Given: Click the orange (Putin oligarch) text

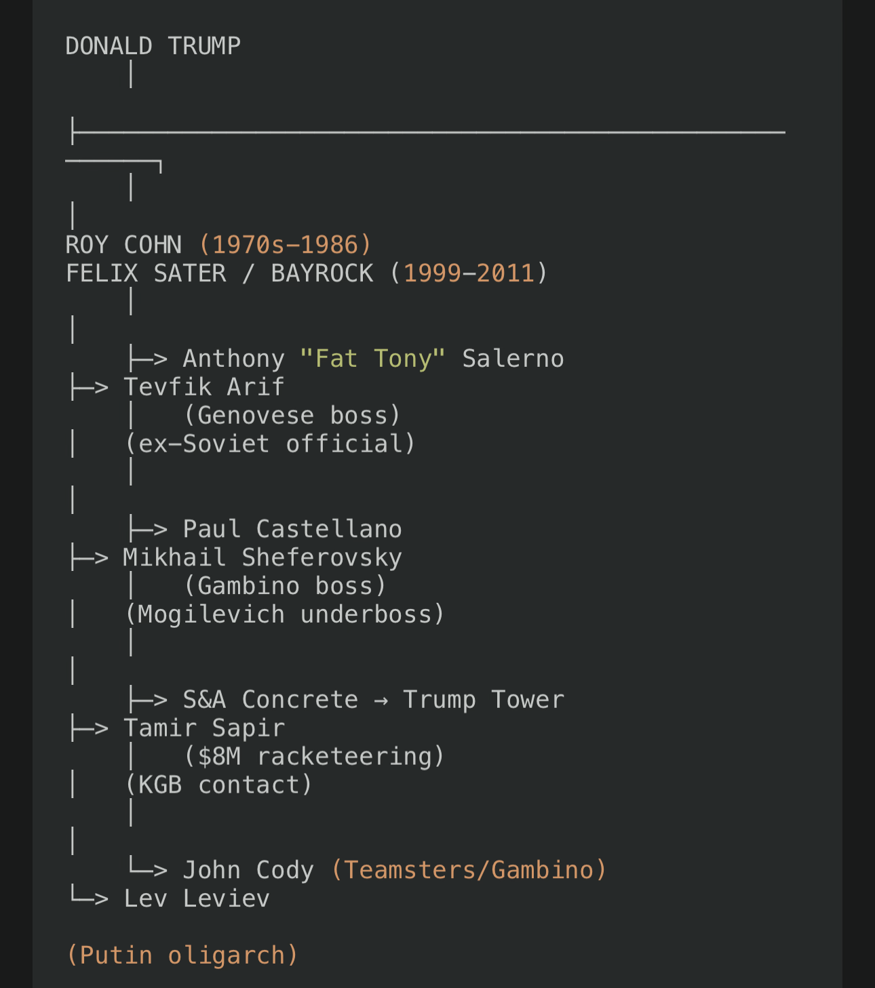Looking at the screenshot, I should (182, 955).
